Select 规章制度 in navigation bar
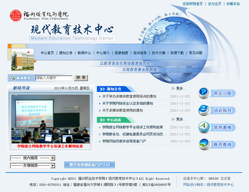The height and width of the screenshot is (192, 249). (x=121, y=53)
